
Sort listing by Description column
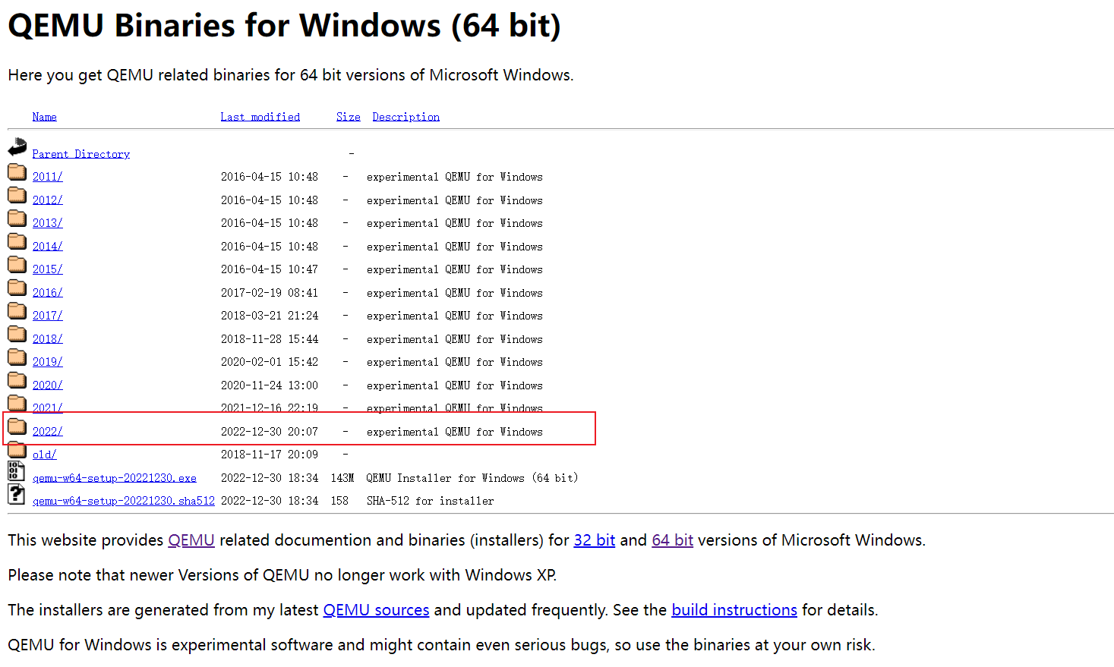[406, 117]
